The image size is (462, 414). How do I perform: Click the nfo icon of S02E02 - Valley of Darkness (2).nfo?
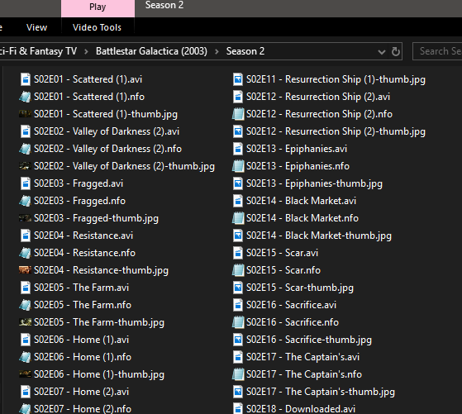pyautogui.click(x=26, y=149)
